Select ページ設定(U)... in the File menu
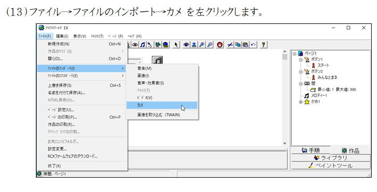 82,110
